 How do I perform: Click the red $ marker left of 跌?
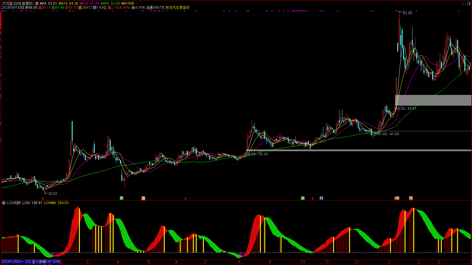coord(43,199)
